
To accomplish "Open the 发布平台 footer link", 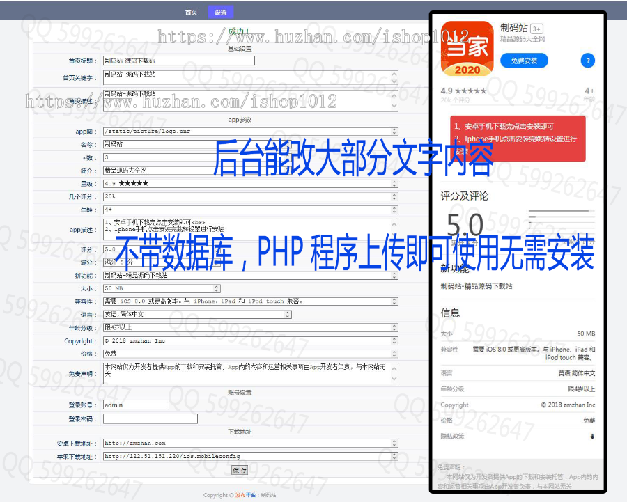I will pos(245,495).
